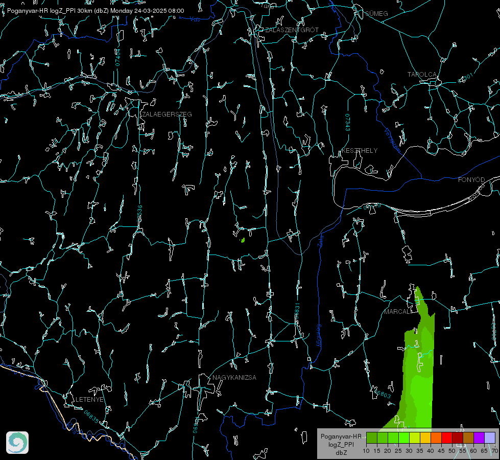Click the 20-25 dBZ legend swatch
The height and width of the screenshot is (460, 500).
pos(393,438)
